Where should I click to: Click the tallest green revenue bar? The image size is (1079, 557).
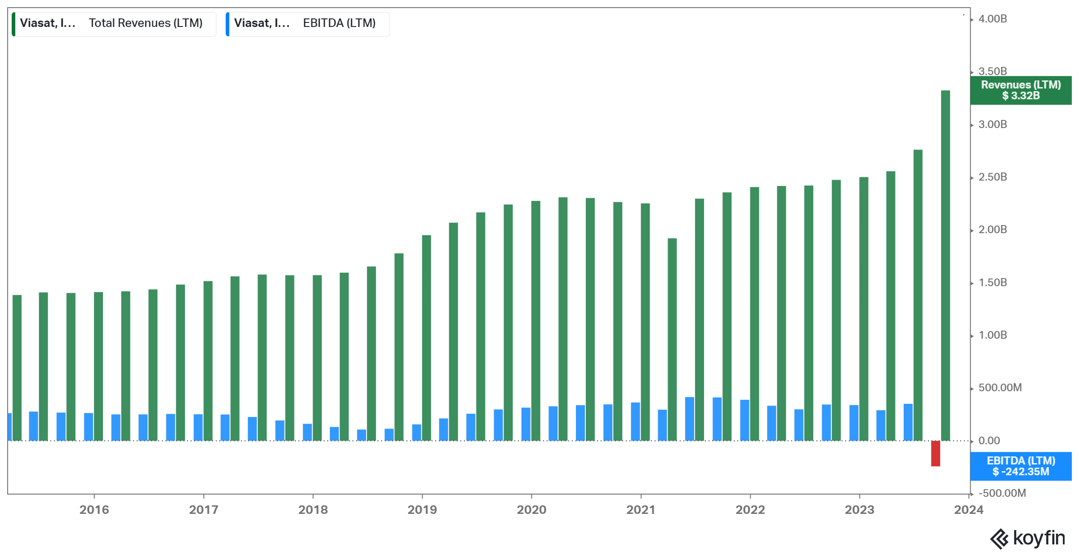click(x=945, y=265)
